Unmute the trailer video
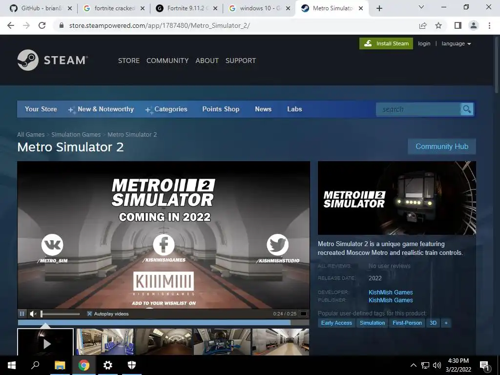This screenshot has height=375, width=500. click(33, 314)
